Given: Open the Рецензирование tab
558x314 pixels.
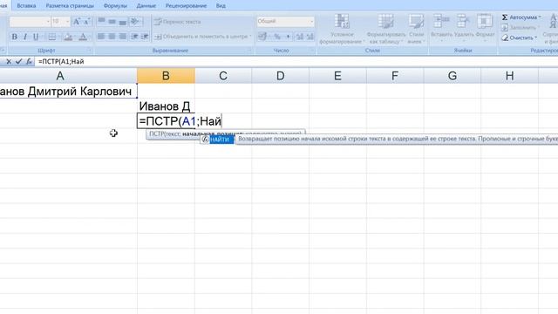Looking at the screenshot, I should (x=186, y=6).
